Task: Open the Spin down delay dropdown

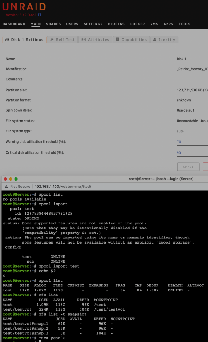Action: click(x=192, y=111)
